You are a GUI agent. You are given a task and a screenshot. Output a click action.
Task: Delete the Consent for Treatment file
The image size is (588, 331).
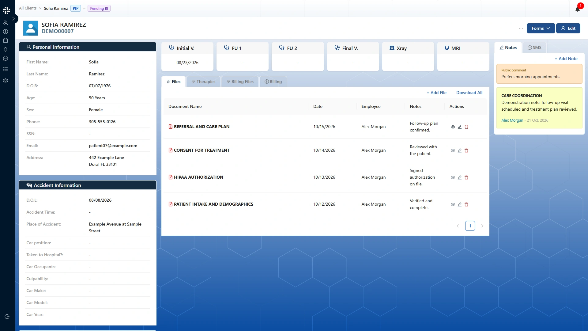(x=466, y=150)
